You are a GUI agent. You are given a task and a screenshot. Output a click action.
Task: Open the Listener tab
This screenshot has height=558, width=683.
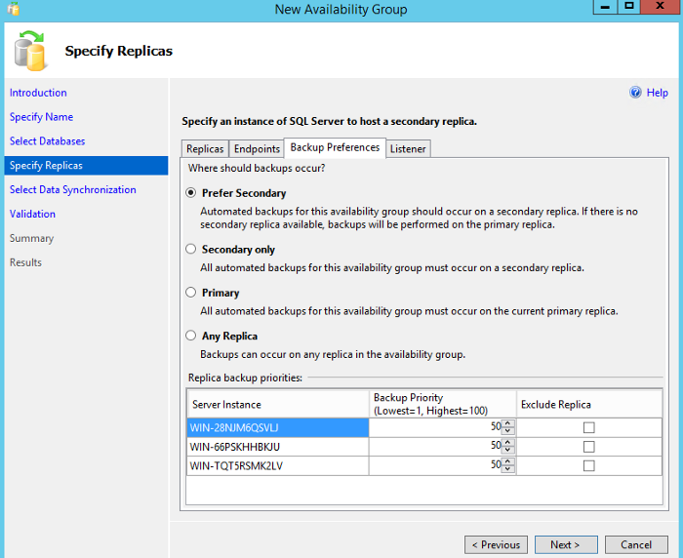(x=408, y=149)
